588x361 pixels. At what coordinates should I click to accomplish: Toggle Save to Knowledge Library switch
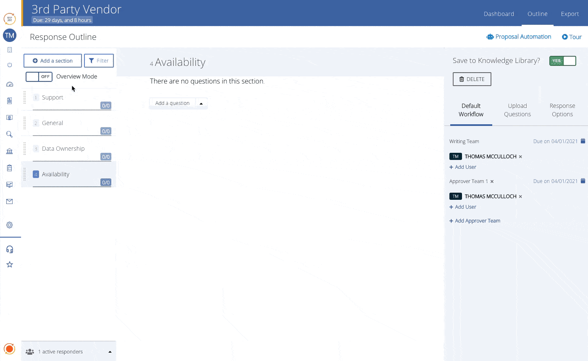coord(562,61)
